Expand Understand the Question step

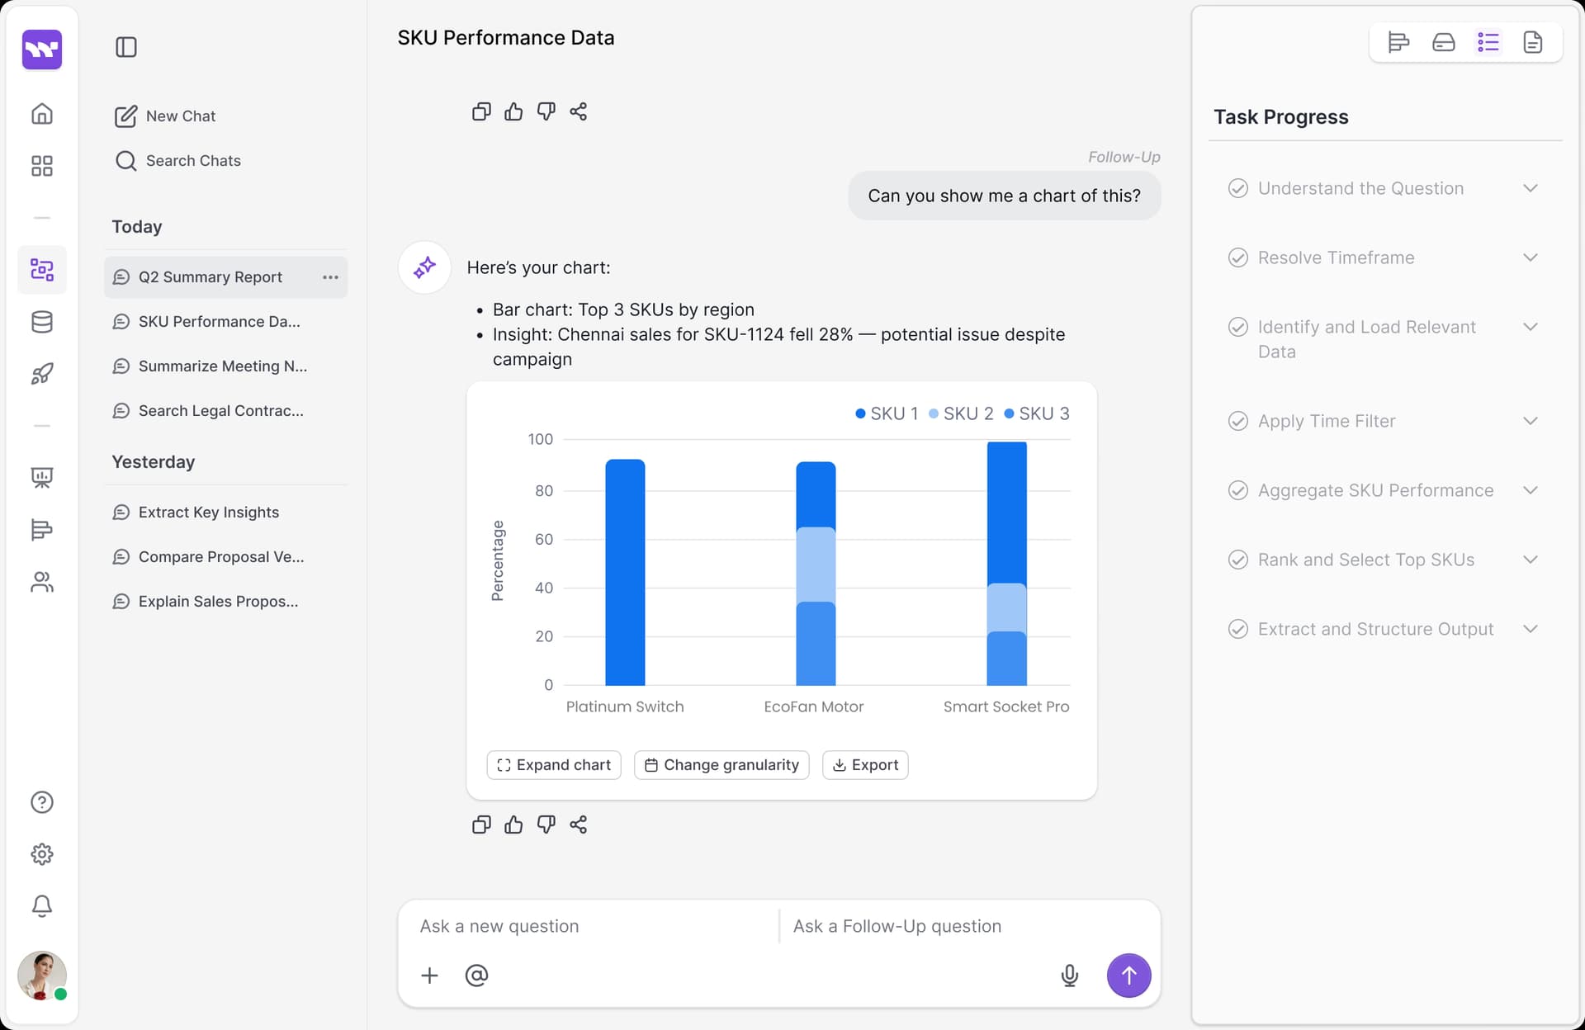point(1530,188)
